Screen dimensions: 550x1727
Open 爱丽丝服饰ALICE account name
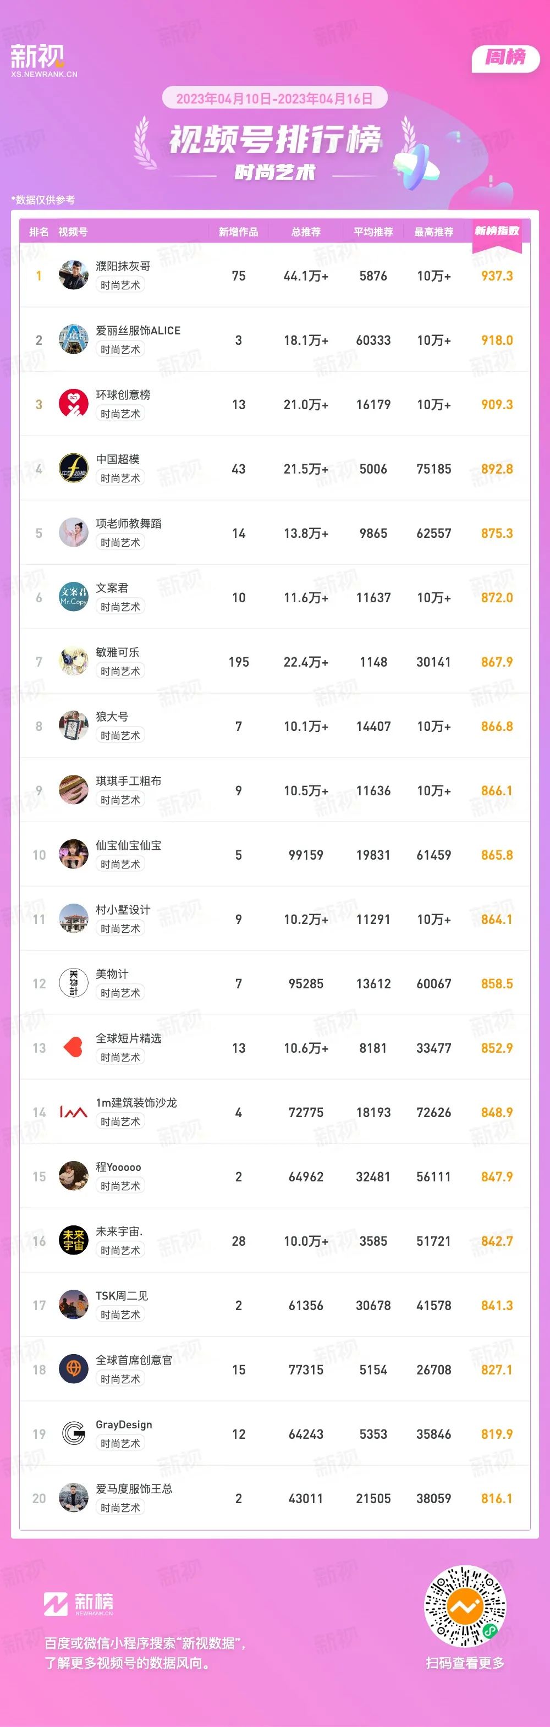pyautogui.click(x=138, y=331)
